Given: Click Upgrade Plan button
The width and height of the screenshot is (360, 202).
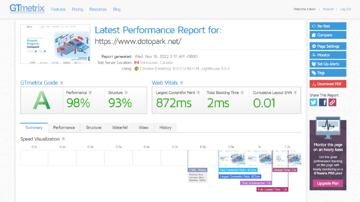Looking at the screenshot, I should click(328, 183).
